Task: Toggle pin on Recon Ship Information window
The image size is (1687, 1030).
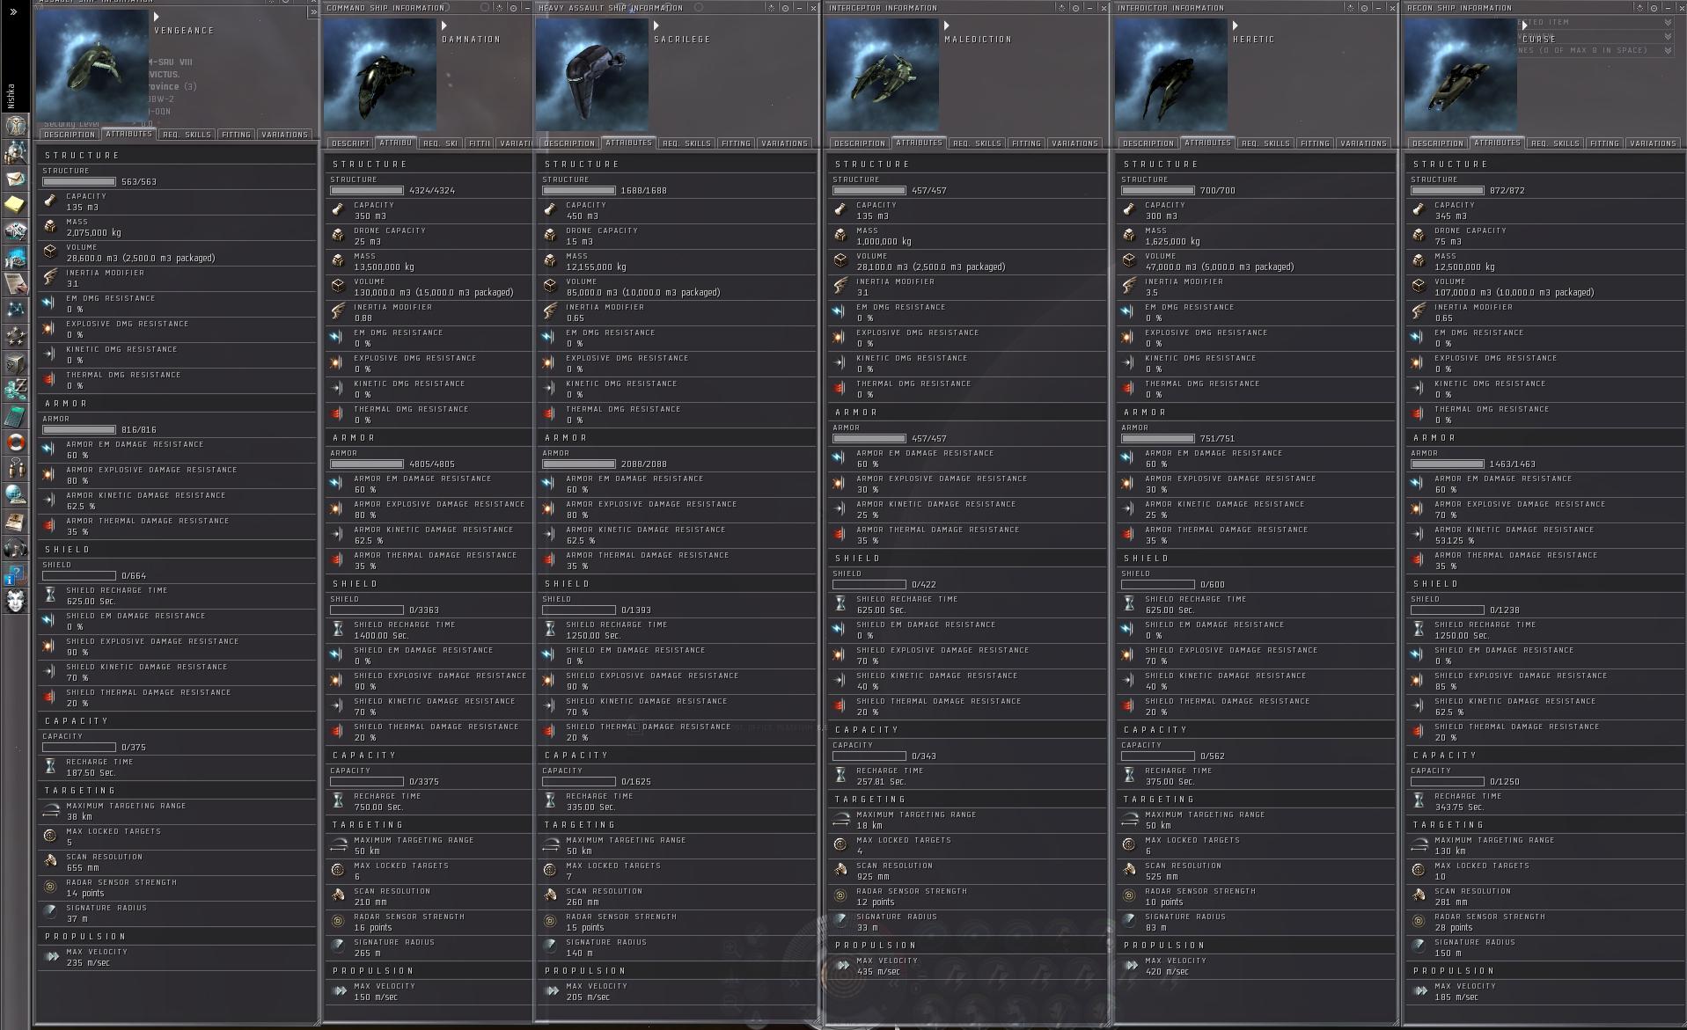Action: point(1654,8)
